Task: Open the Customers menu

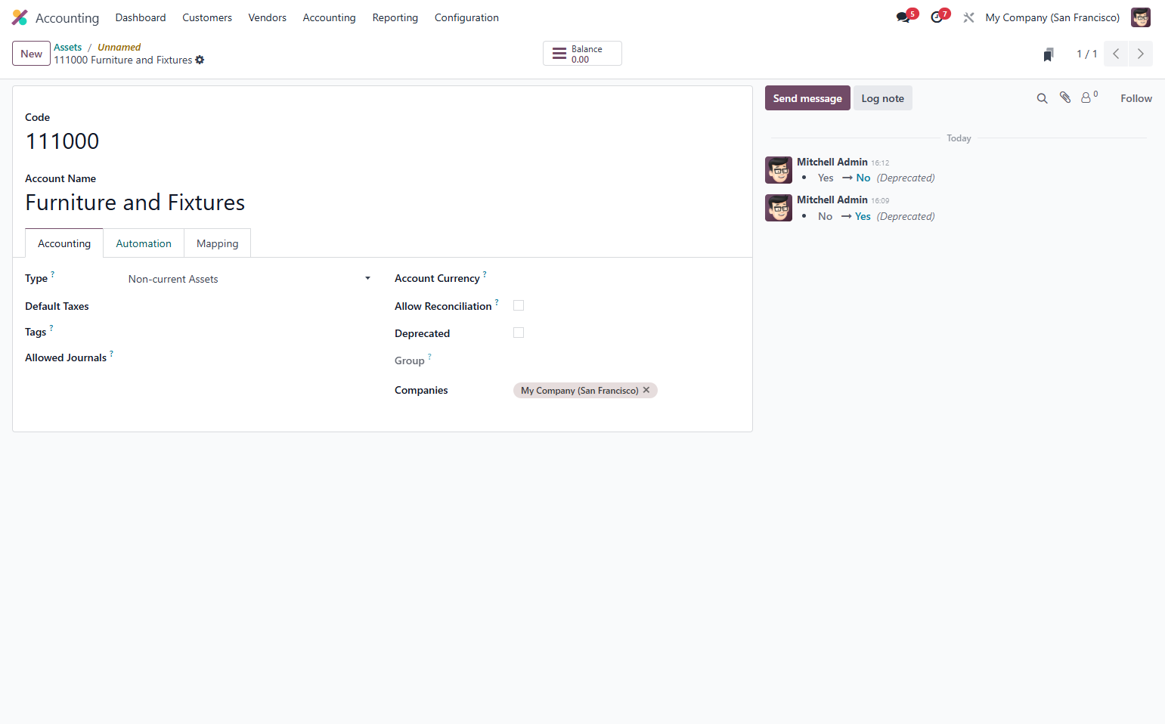Action: (x=207, y=17)
